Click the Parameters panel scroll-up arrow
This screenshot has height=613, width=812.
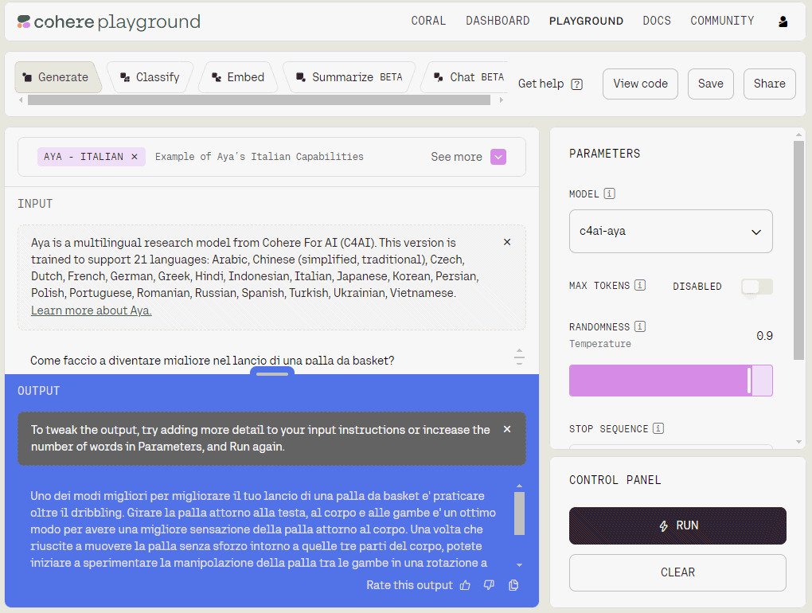(798, 135)
